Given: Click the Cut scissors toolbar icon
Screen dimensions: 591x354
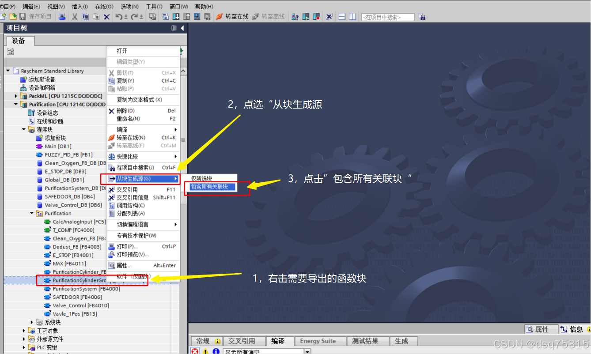Looking at the screenshot, I should (75, 17).
